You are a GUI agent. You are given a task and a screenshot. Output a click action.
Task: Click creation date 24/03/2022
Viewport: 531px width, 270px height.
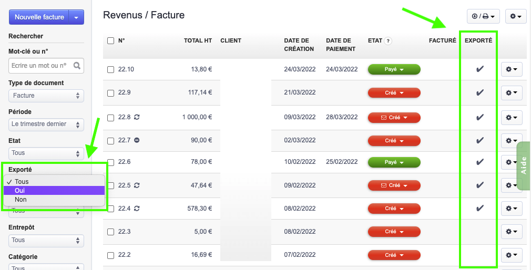point(300,69)
